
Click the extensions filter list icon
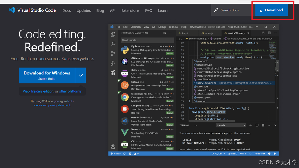click(164, 33)
